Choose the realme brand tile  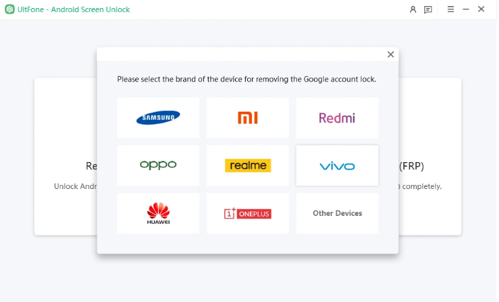click(248, 165)
